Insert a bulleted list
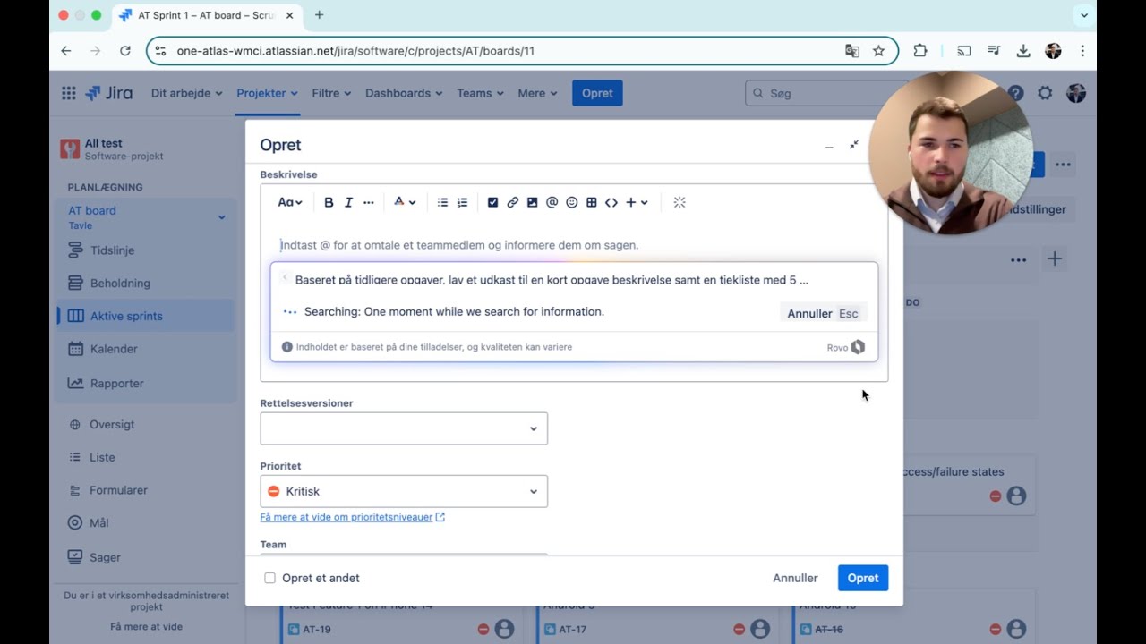This screenshot has width=1146, height=644. pos(442,202)
